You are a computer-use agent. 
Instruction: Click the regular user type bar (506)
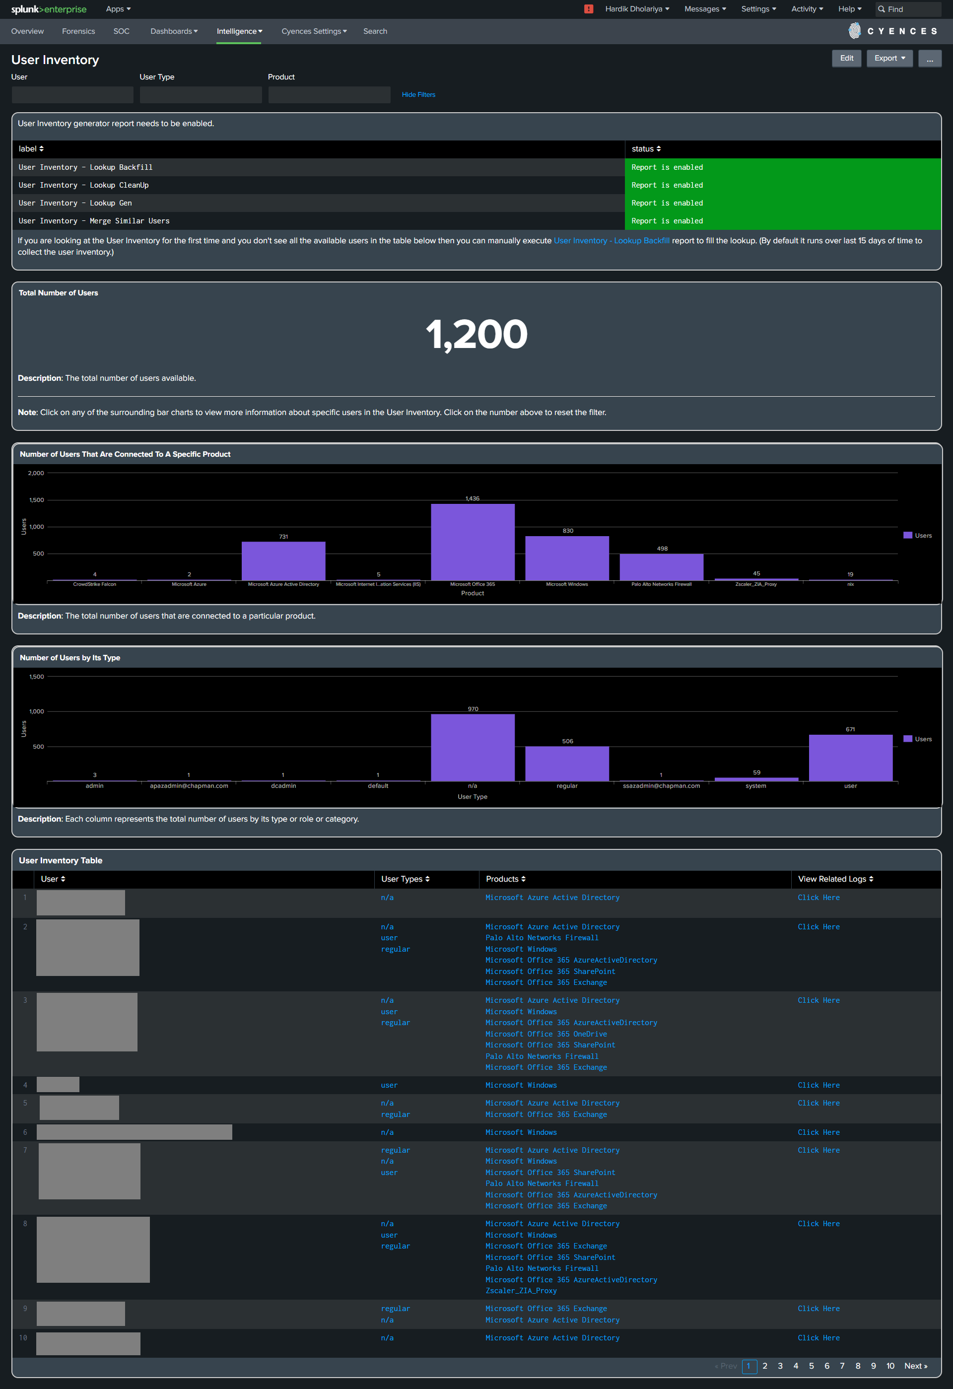tap(567, 763)
